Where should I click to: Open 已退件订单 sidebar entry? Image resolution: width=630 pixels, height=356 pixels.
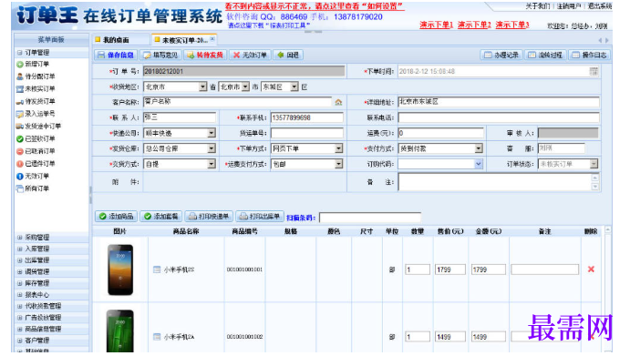36,164
